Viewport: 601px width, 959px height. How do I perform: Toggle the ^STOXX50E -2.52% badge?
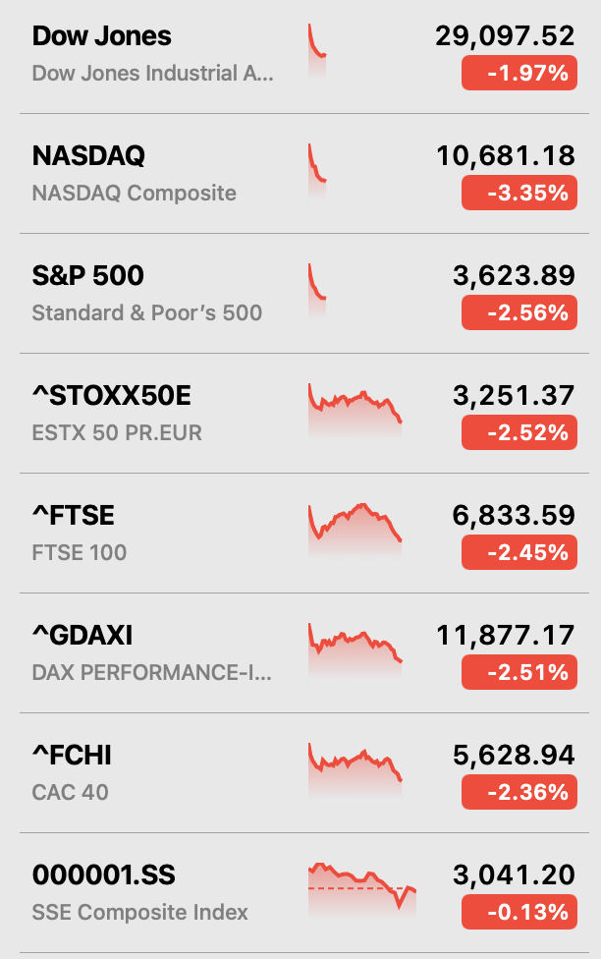tap(519, 432)
